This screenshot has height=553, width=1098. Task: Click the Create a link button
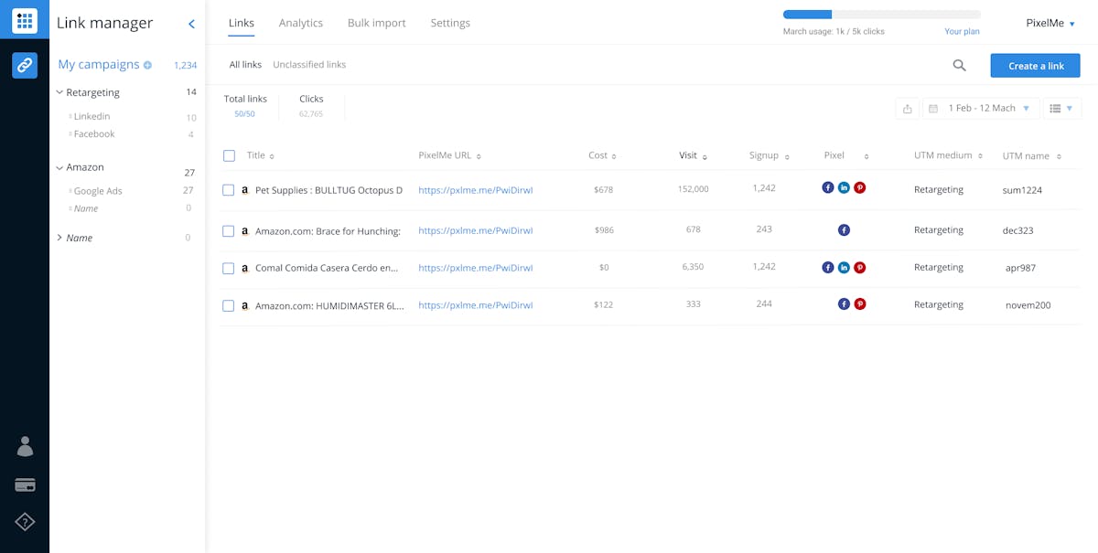click(x=1035, y=66)
